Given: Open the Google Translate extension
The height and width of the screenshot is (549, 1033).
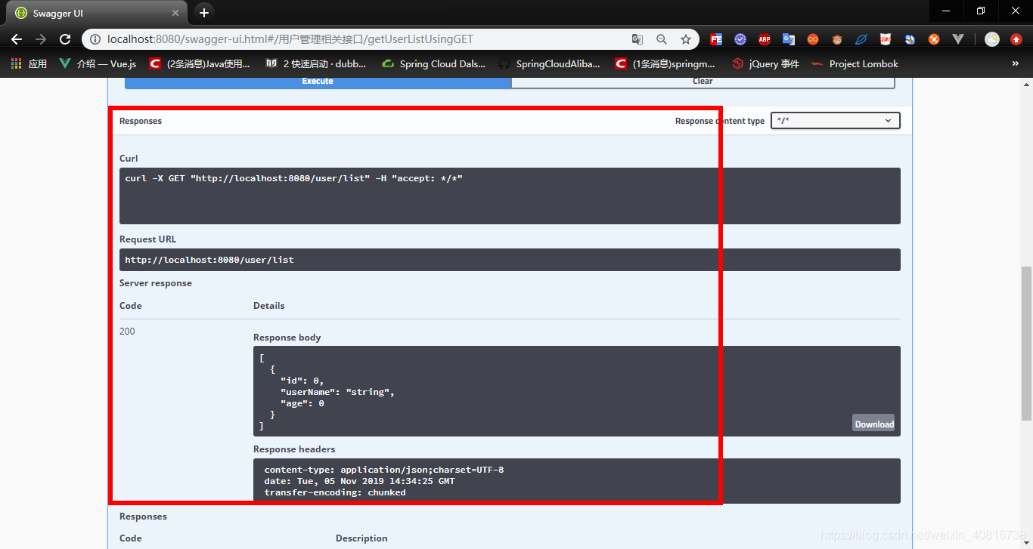Looking at the screenshot, I should tap(789, 39).
